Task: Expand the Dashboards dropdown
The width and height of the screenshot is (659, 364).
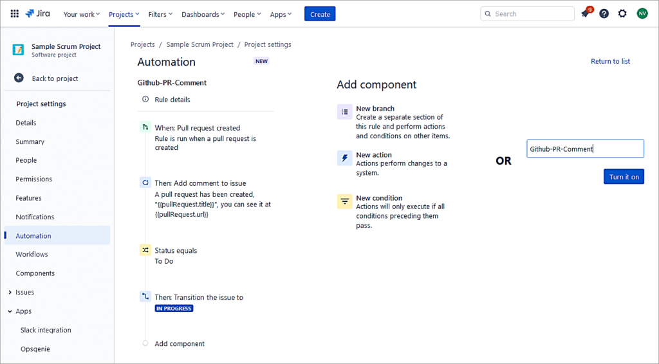Action: click(203, 14)
